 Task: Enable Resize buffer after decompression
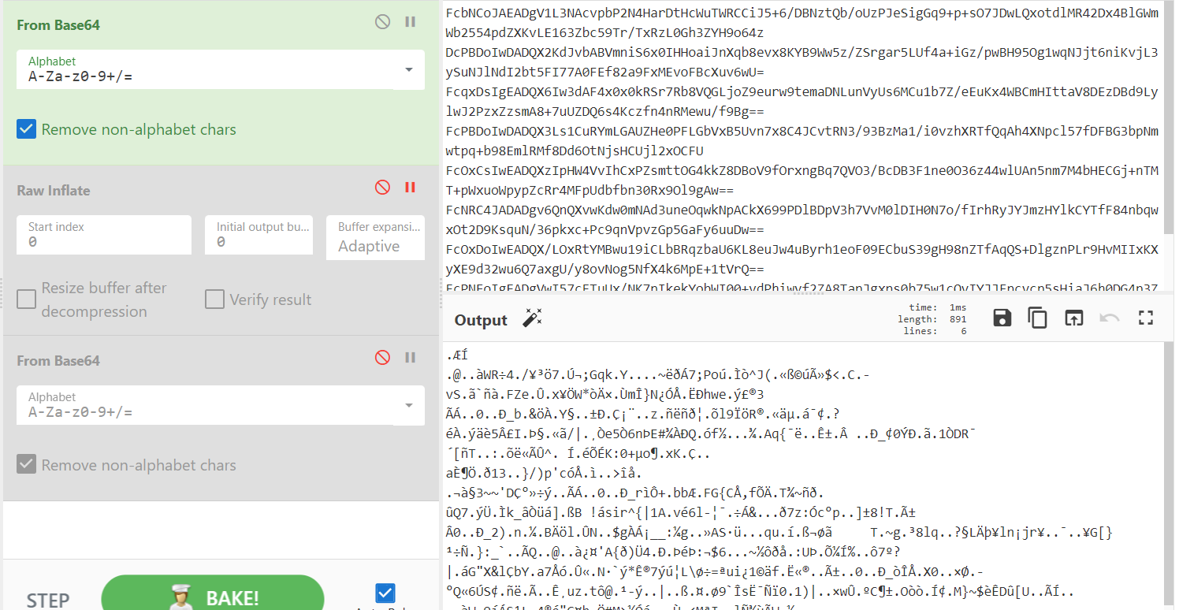point(27,299)
